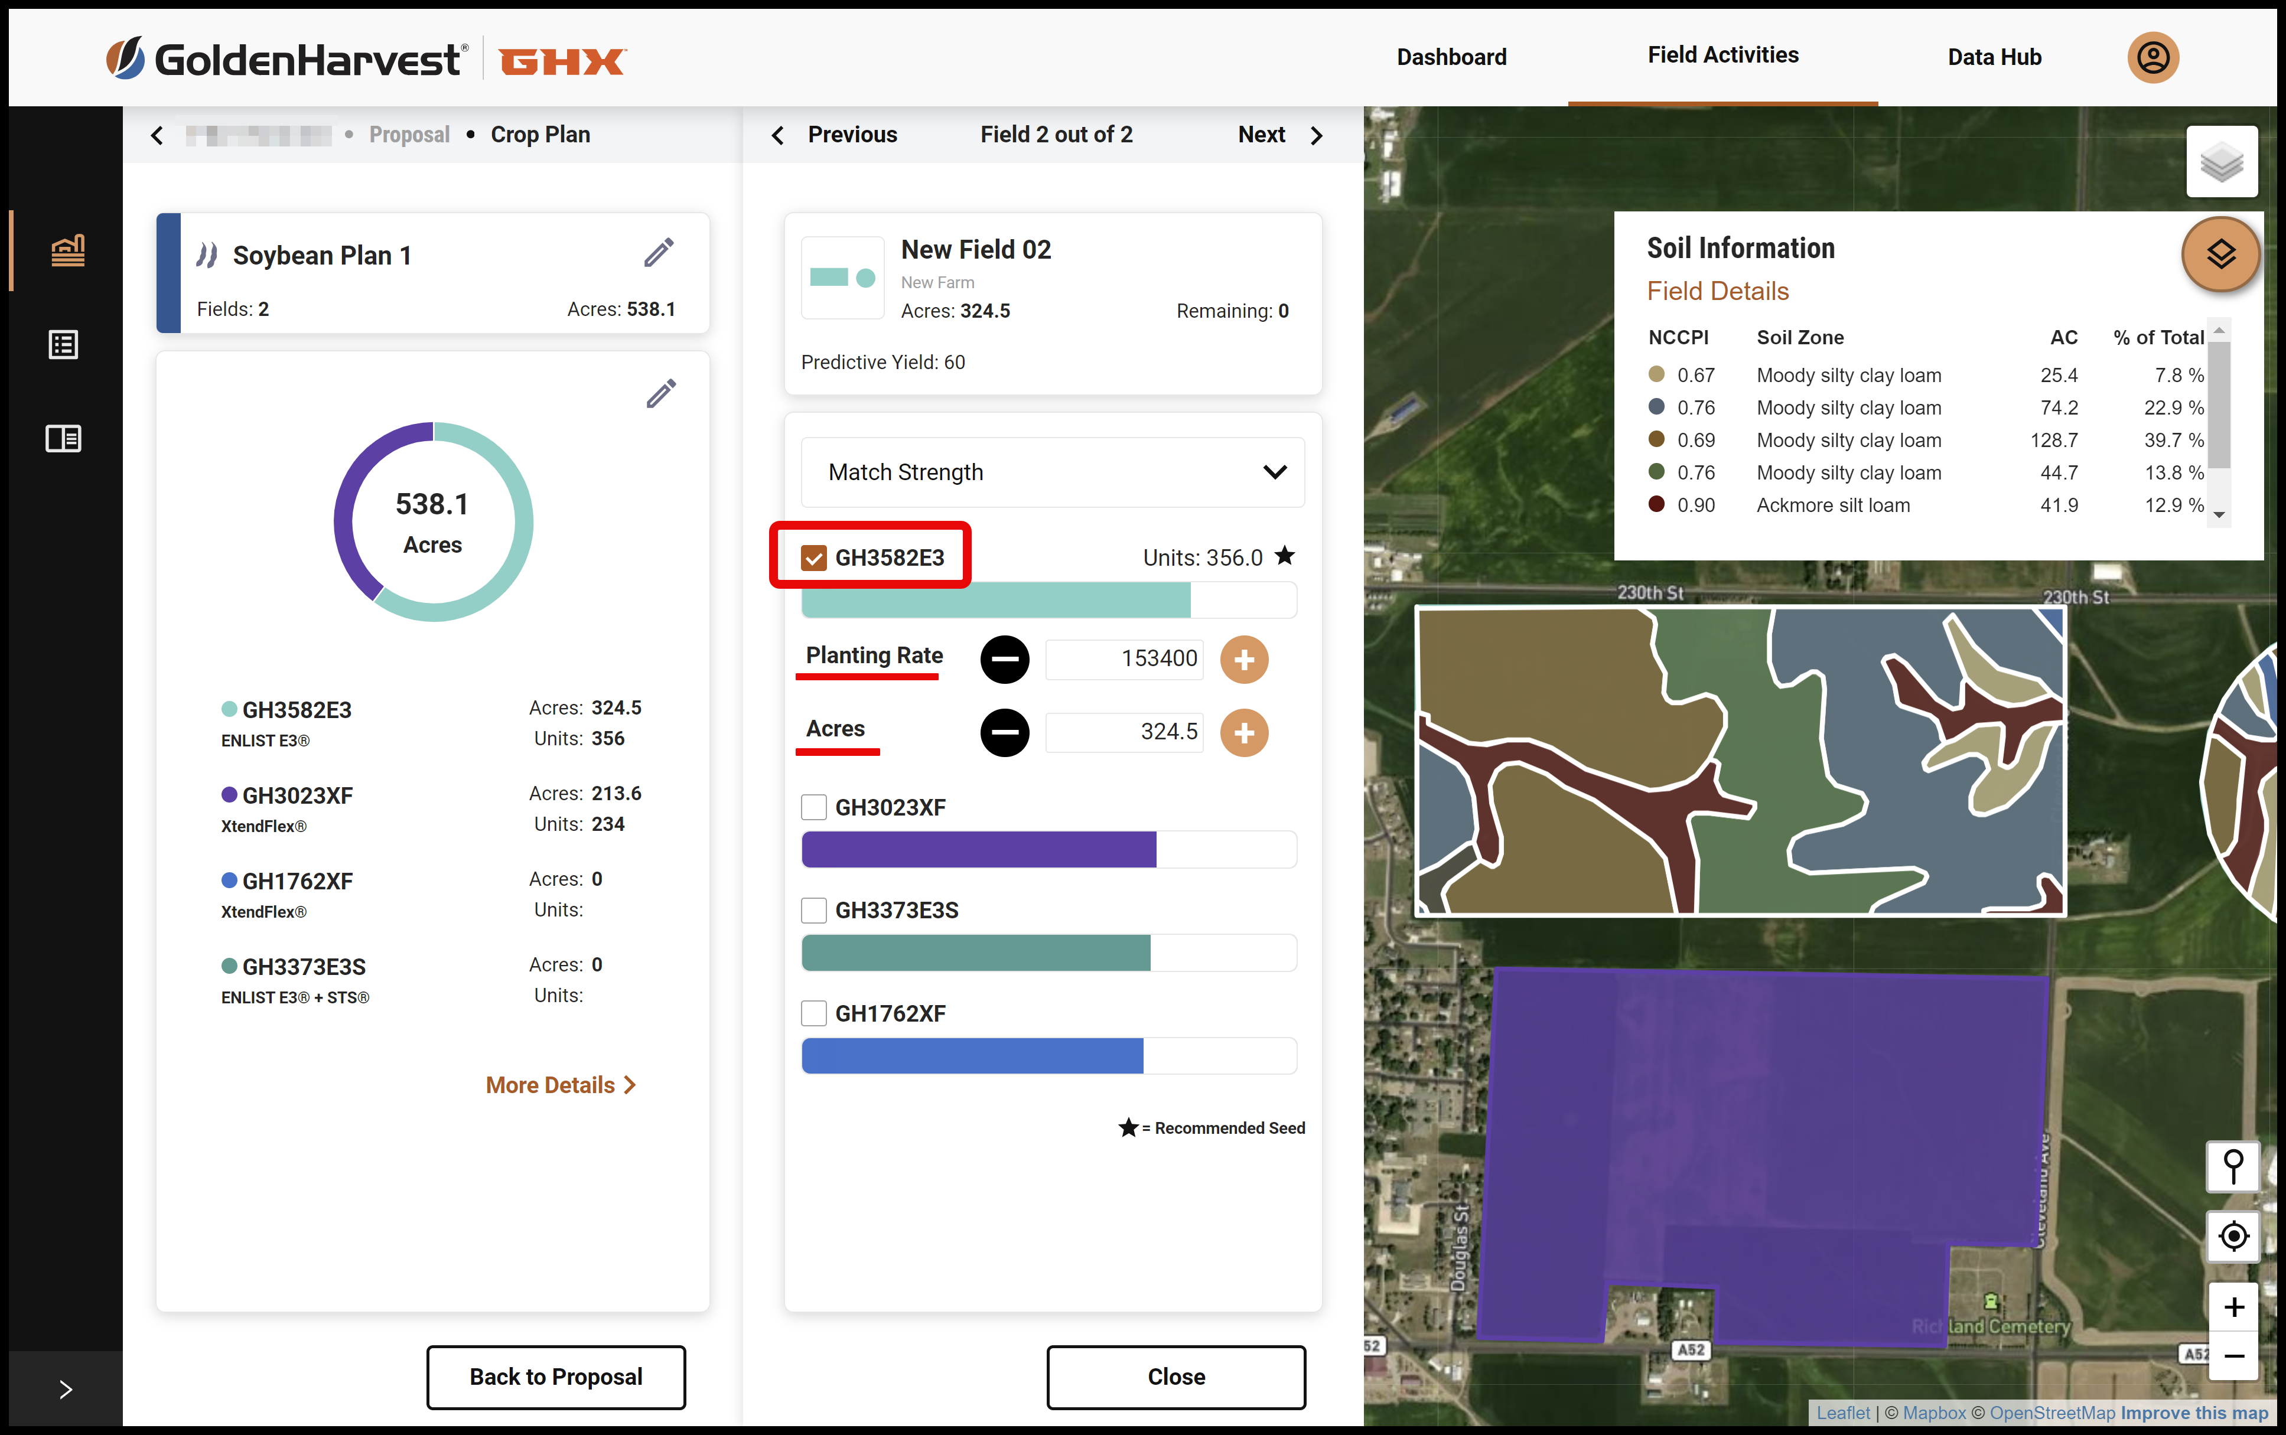Screen dimensions: 2286x1435
Task: Open the list view sidebar icon
Action: 64,344
